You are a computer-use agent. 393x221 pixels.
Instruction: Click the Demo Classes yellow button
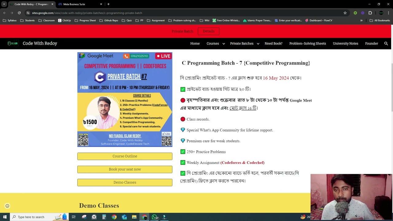coord(125,182)
